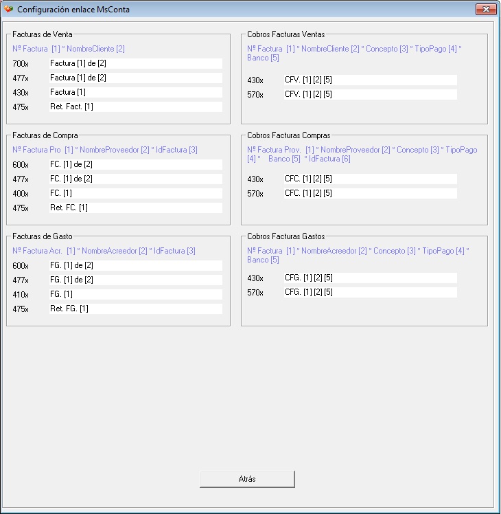This screenshot has height=514, width=501.
Task: Edit the 'Ret. FC. [1]' field
Action: [x=136, y=208]
